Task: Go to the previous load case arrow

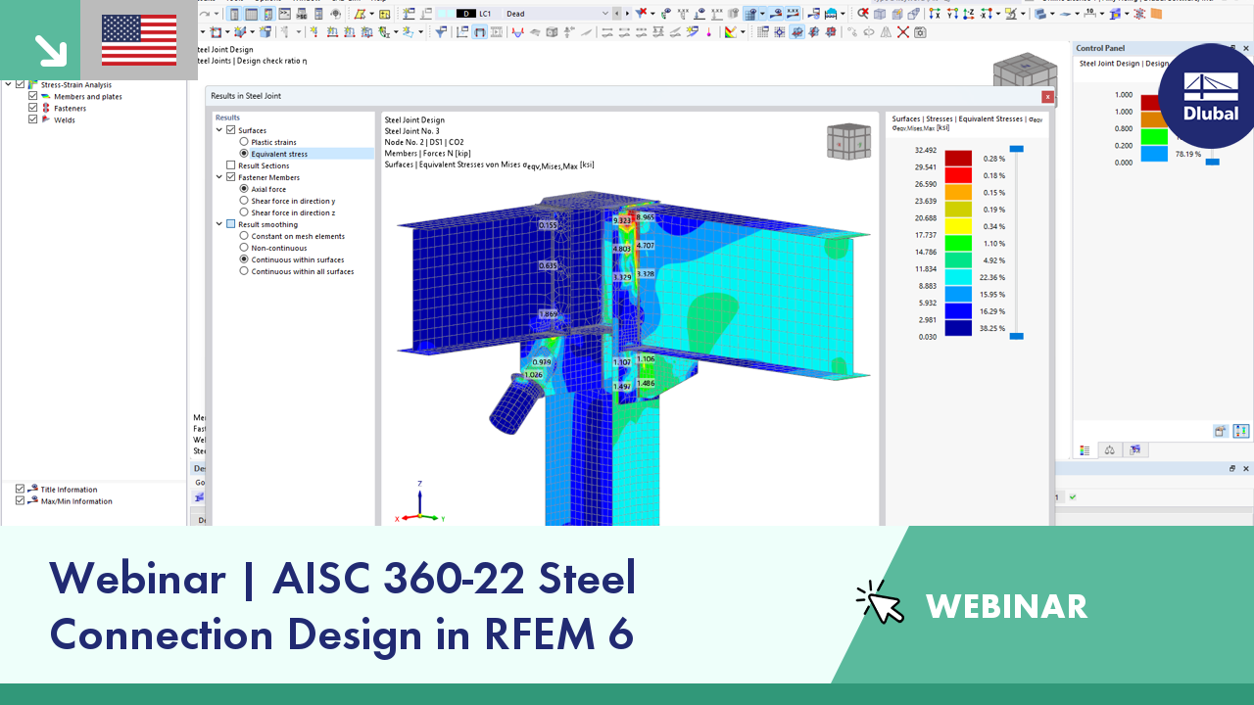Action: (616, 14)
